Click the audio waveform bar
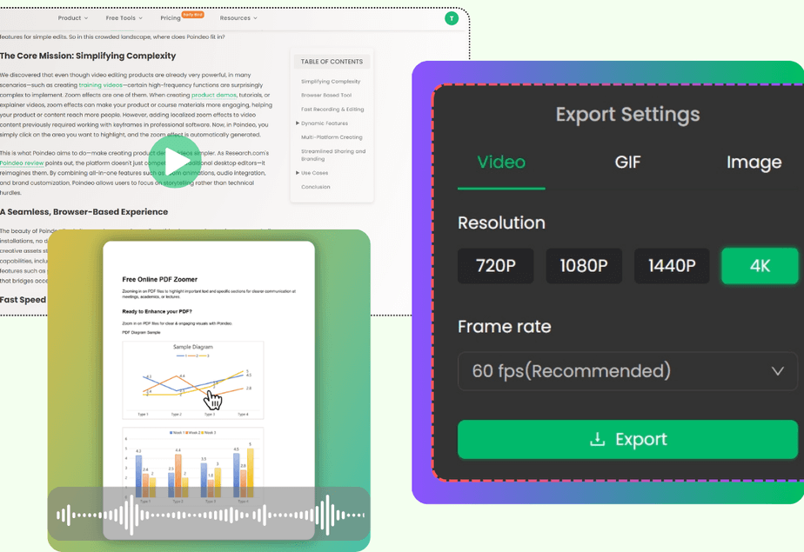The image size is (804, 552). (x=209, y=516)
